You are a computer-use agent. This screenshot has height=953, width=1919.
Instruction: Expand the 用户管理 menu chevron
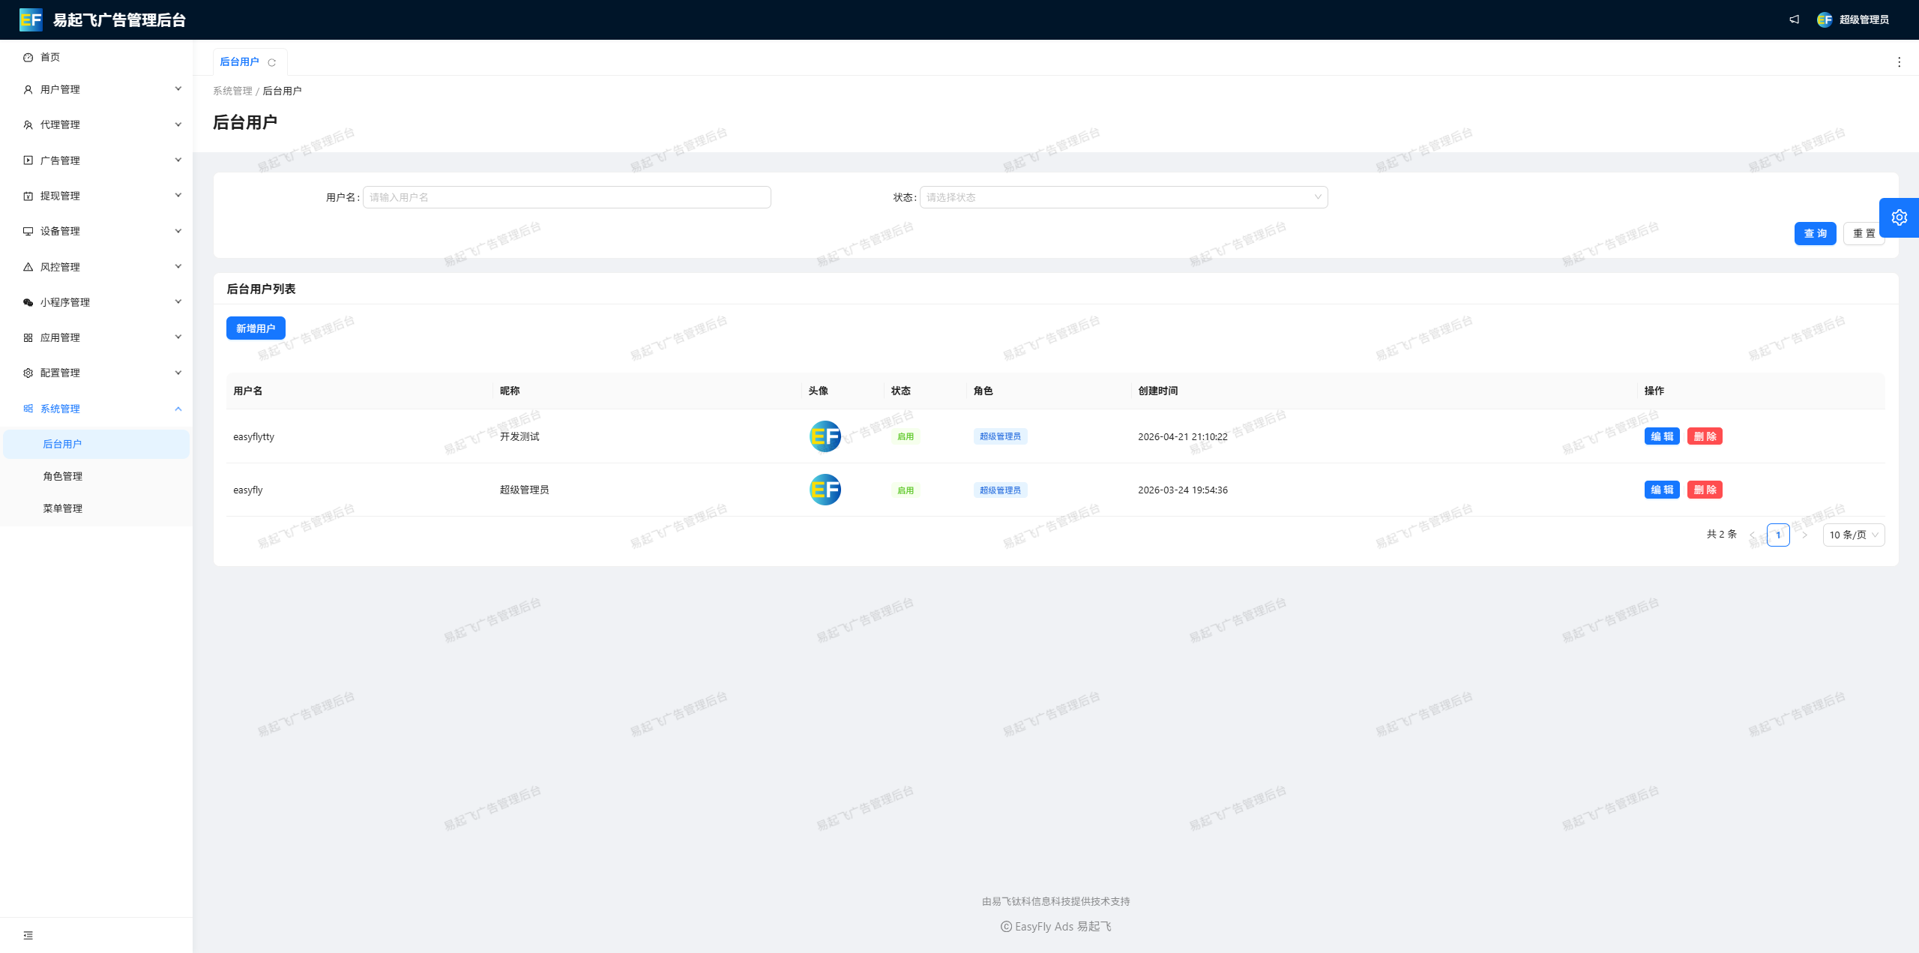pos(178,88)
